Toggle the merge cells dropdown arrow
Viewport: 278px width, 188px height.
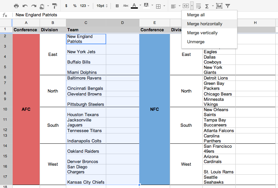pos(192,6)
